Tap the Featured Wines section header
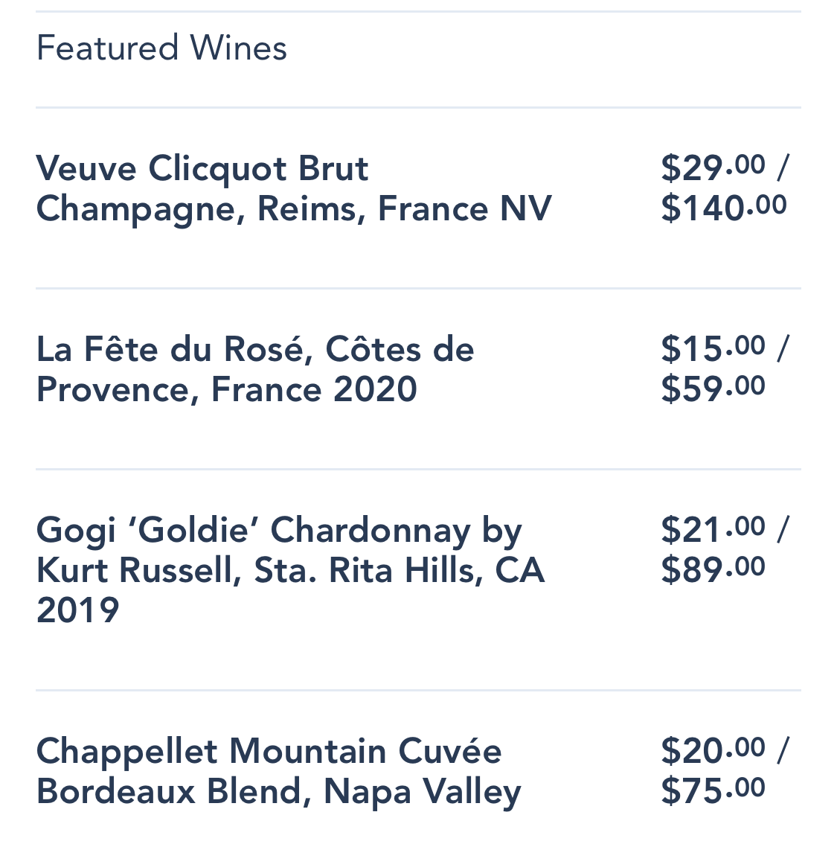The width and height of the screenshot is (837, 847). [161, 48]
